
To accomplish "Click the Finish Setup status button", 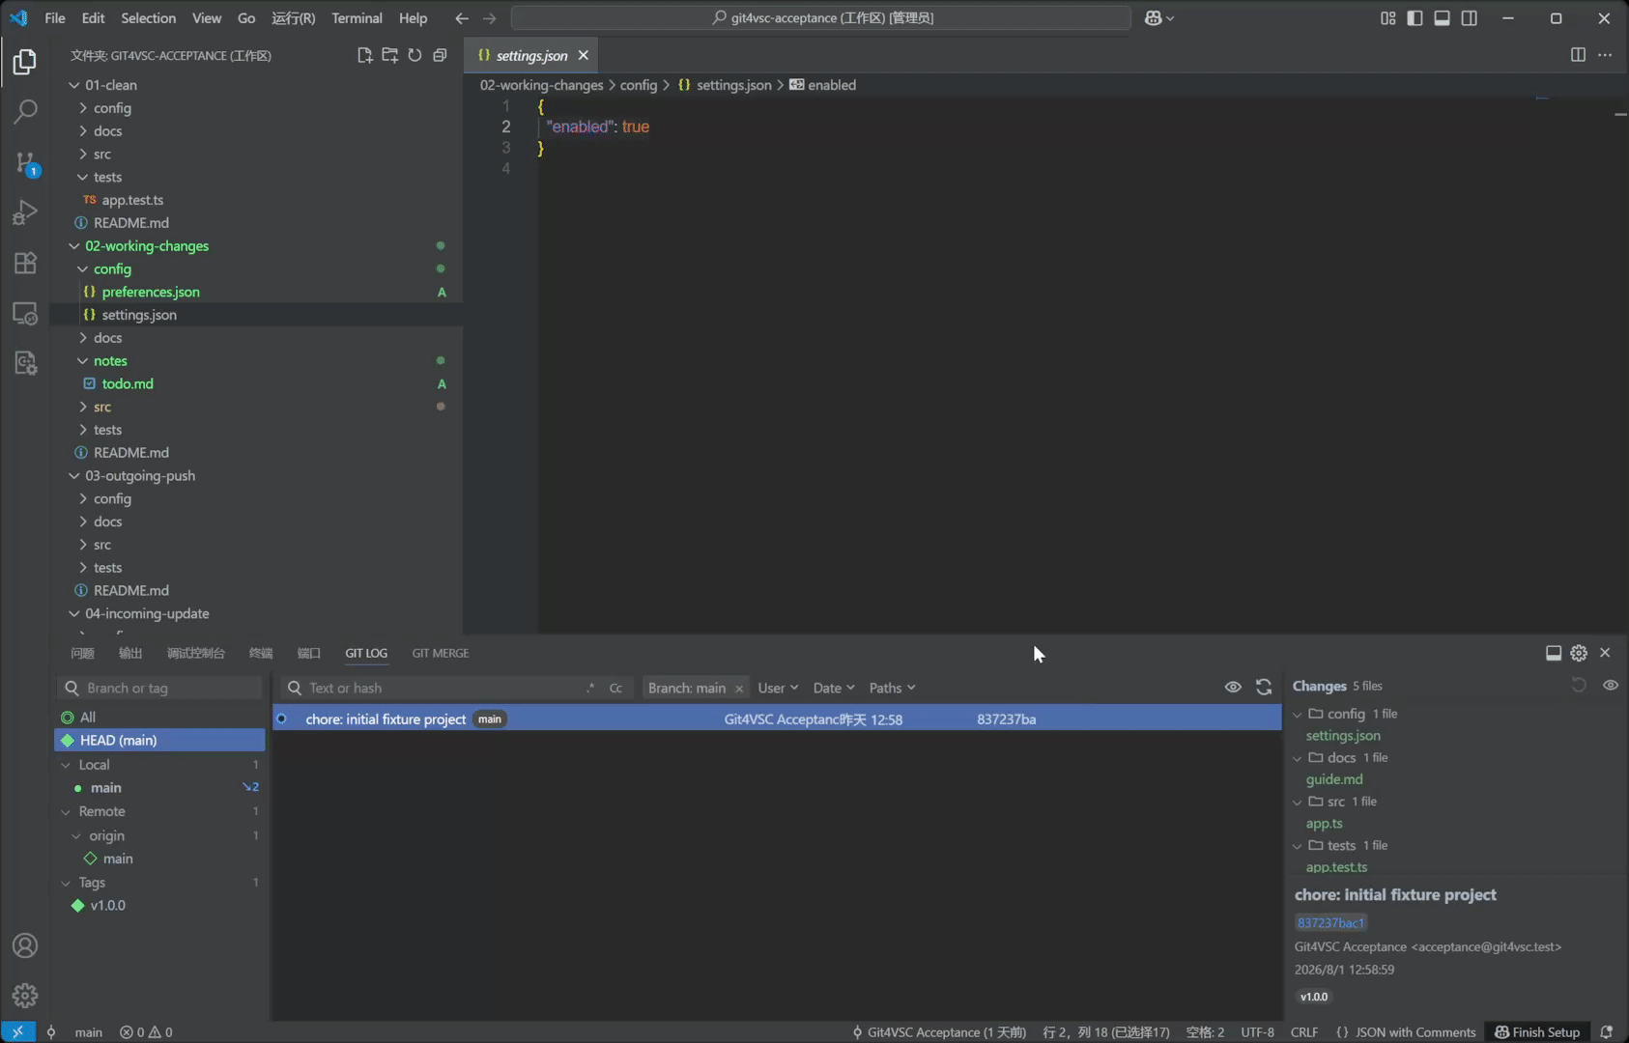I will [x=1537, y=1031].
